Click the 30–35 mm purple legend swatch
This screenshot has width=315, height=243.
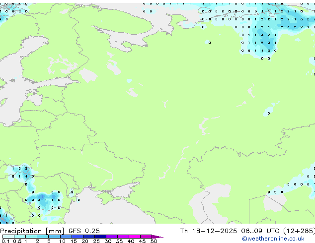(x=111, y=237)
